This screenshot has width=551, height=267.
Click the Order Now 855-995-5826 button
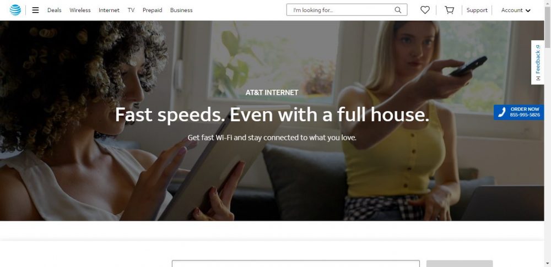click(x=518, y=112)
